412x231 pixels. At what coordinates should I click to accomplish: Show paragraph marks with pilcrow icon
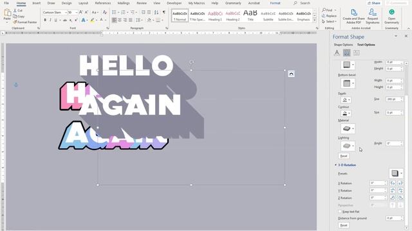pyautogui.click(x=164, y=12)
